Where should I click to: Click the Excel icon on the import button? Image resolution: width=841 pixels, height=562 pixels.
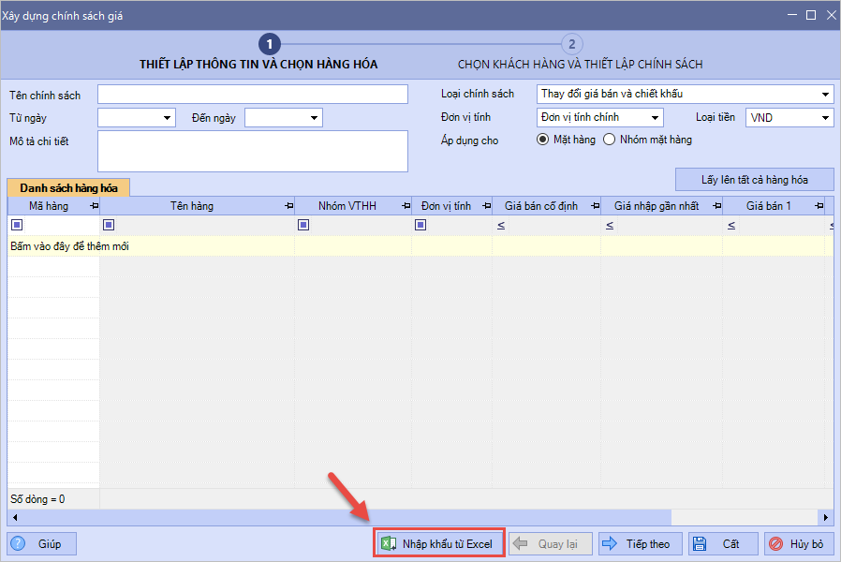click(x=389, y=544)
